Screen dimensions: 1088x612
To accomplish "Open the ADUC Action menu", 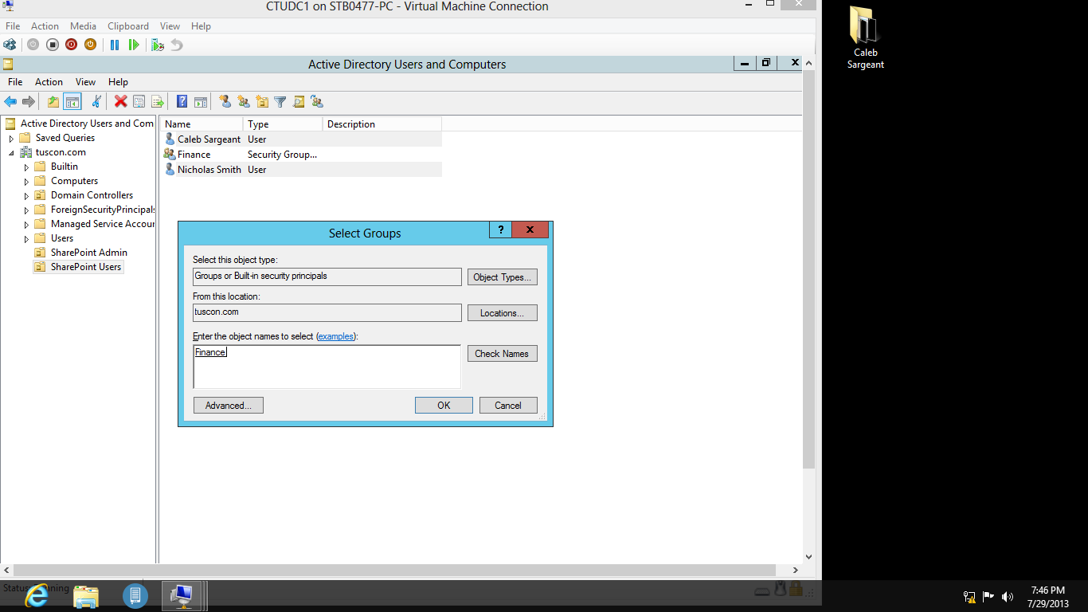I will (x=49, y=82).
